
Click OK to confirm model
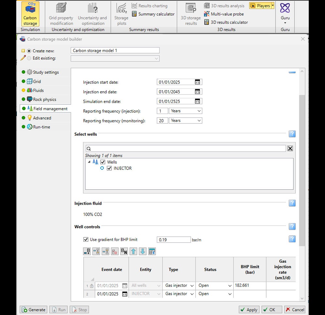point(271,309)
